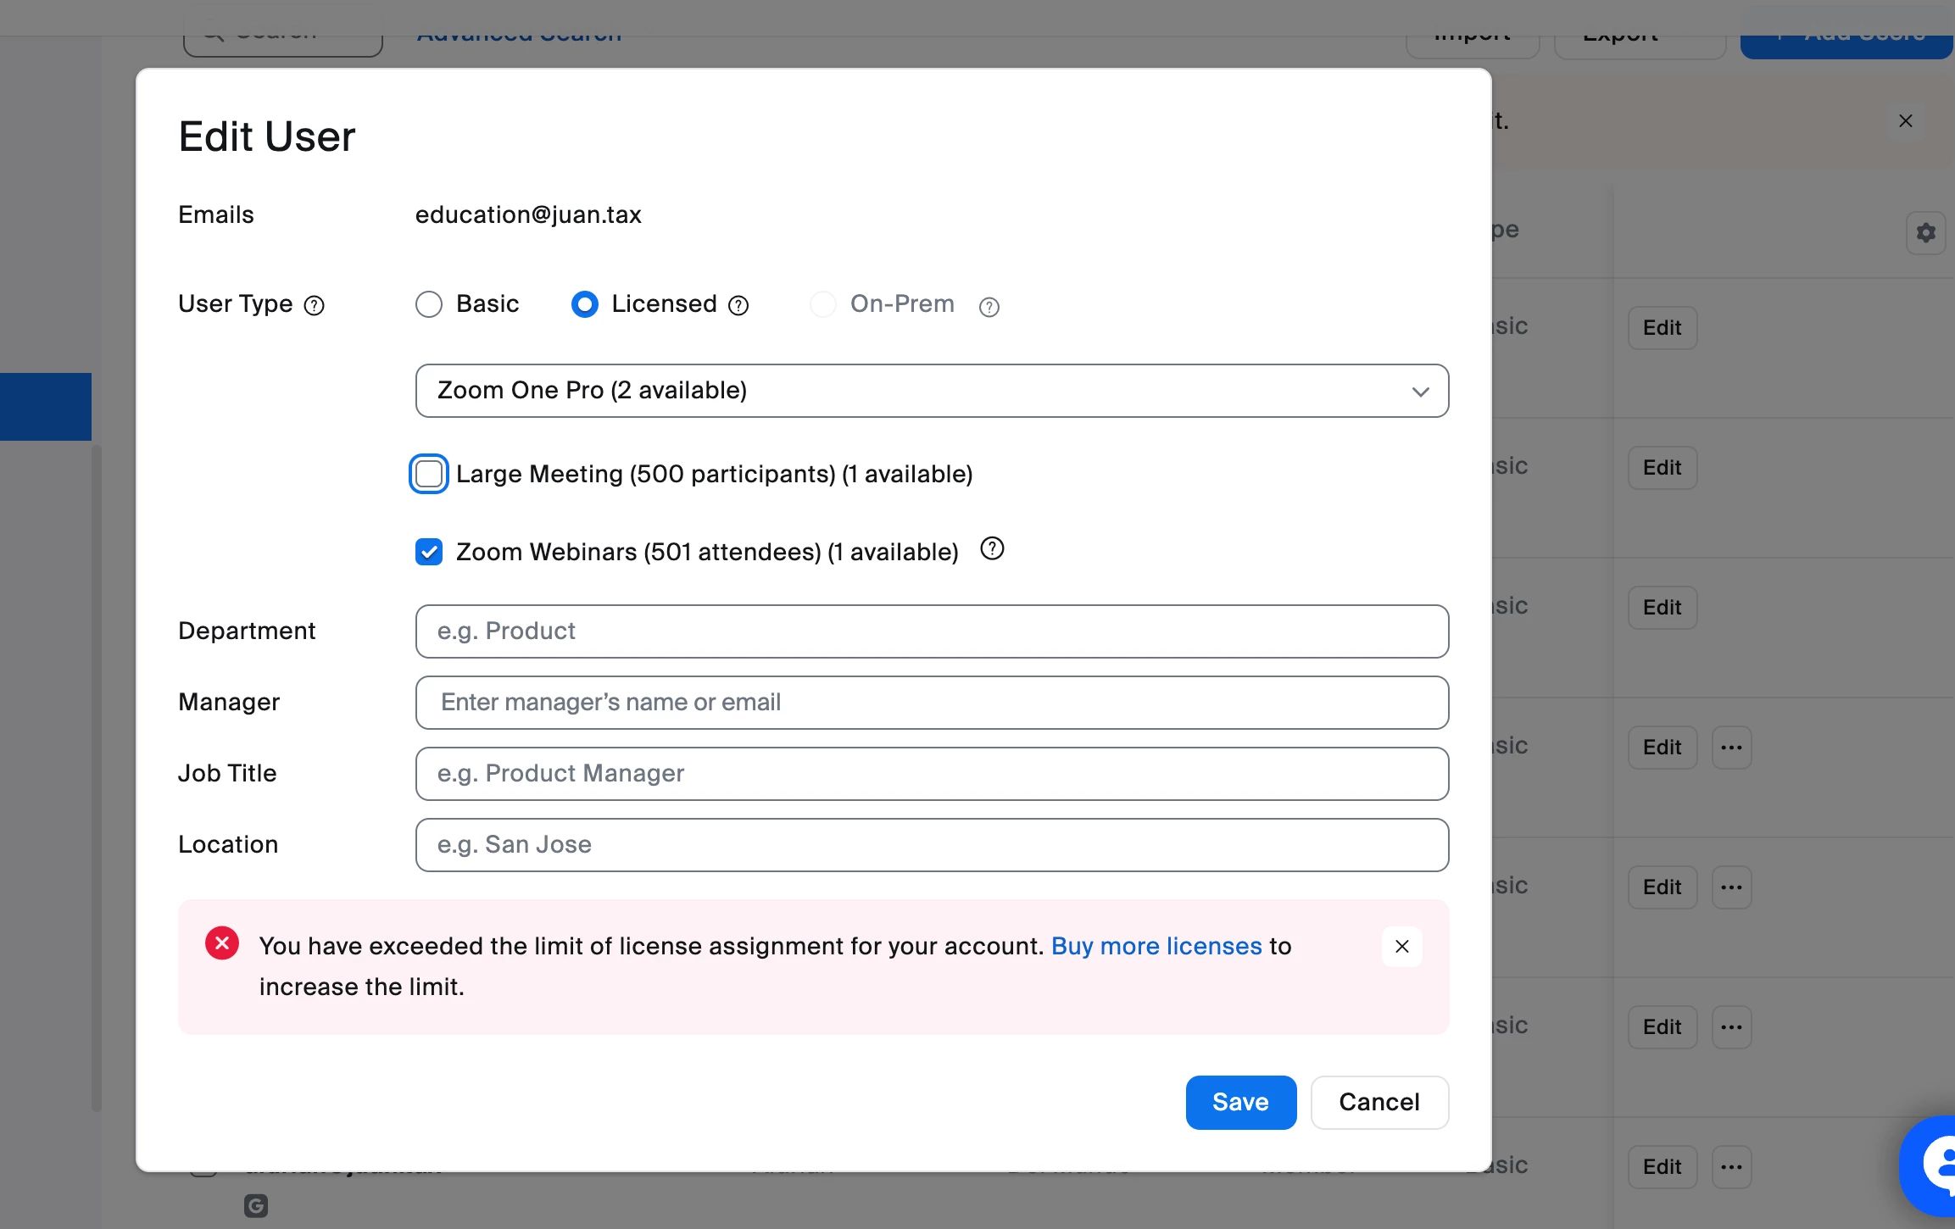Click the red error icon in alert
Viewport: 1955px width, 1229px height.
tap(222, 943)
